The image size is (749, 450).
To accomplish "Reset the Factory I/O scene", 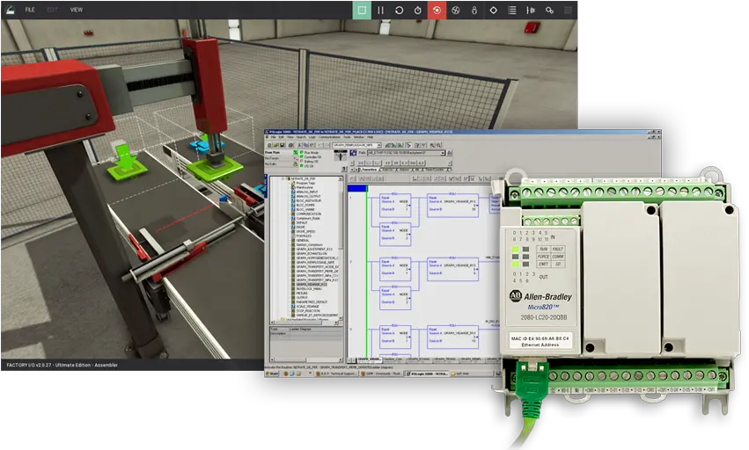I will pyautogui.click(x=399, y=10).
